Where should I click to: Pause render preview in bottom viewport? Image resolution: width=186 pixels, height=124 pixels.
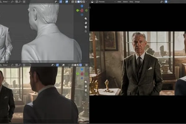(86, 65)
